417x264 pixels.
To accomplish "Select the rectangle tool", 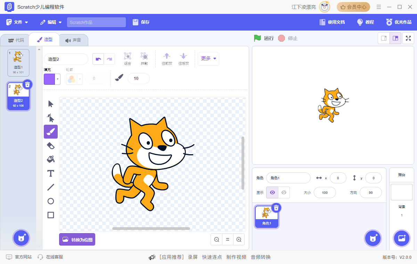I will 51,215.
